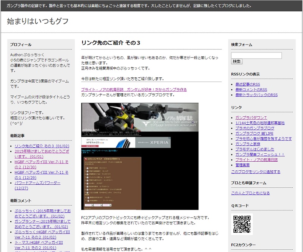Open the プラオのガンプラブログ link
Screen dimensions: 303x252
point(255,128)
